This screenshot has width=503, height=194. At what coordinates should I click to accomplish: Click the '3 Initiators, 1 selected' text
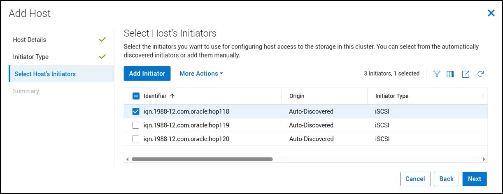coord(391,74)
